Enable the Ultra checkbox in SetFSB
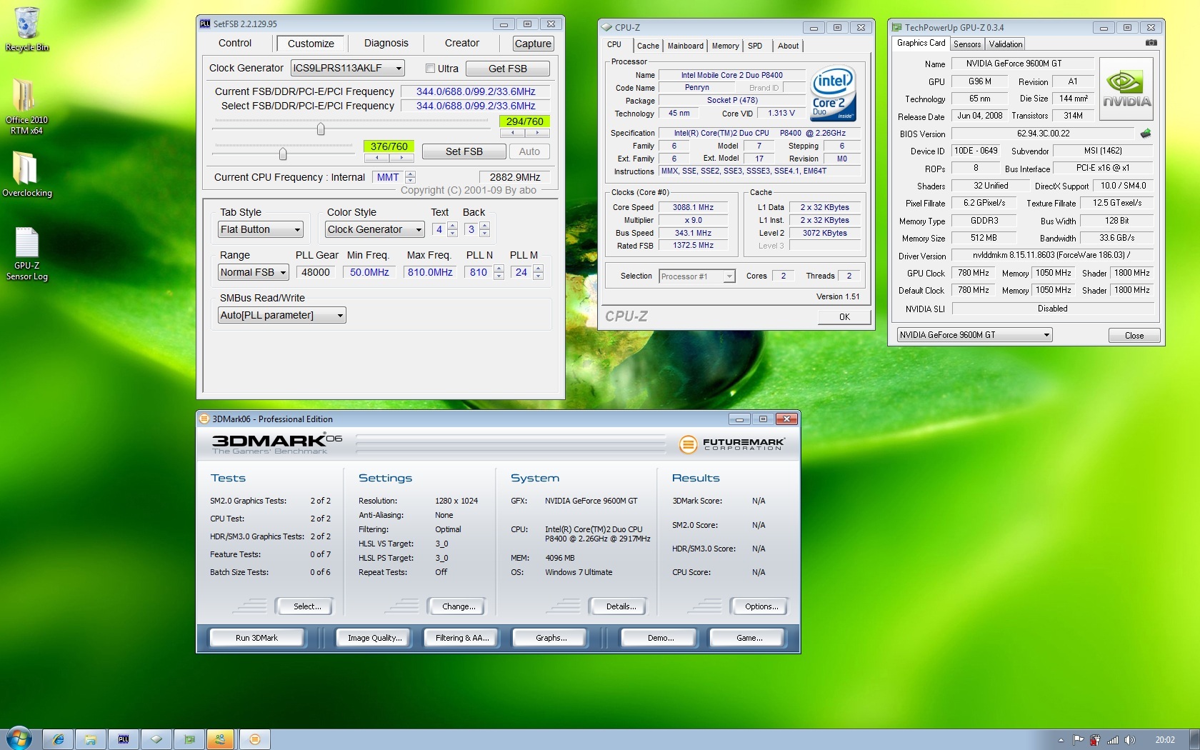 430,69
